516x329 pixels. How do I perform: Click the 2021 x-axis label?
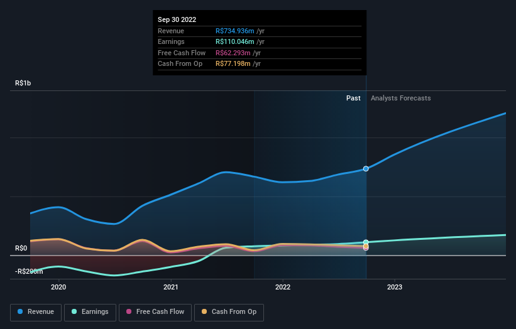coord(171,287)
